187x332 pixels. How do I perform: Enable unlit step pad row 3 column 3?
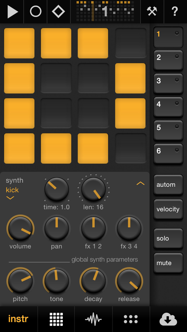[93, 113]
